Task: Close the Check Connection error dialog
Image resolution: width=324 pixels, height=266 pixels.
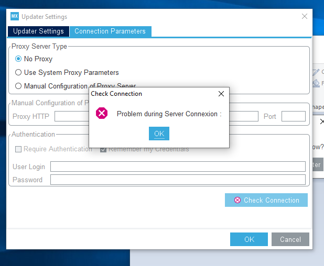Action: 221,94
